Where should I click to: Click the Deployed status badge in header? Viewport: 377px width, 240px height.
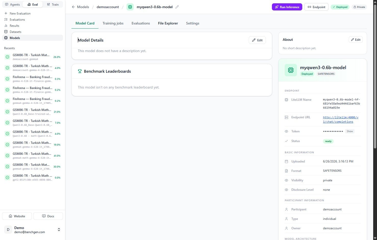pos(340,7)
